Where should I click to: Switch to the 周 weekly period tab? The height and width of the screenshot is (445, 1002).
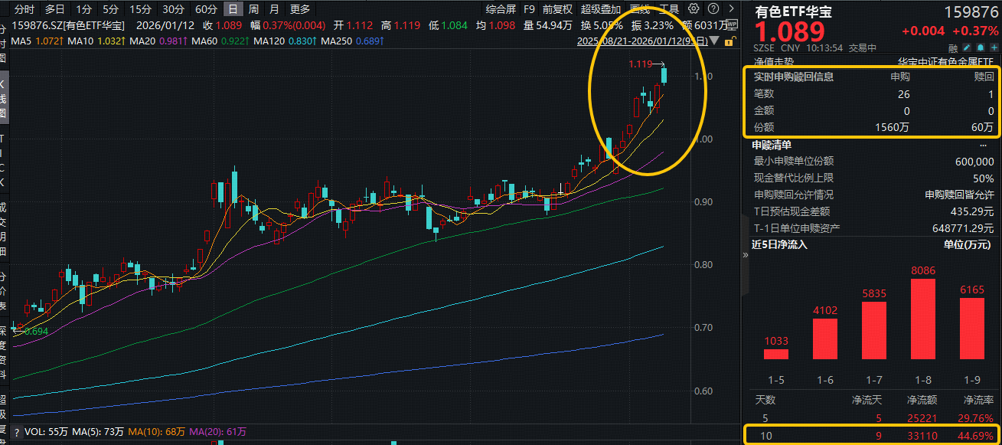pos(253,9)
